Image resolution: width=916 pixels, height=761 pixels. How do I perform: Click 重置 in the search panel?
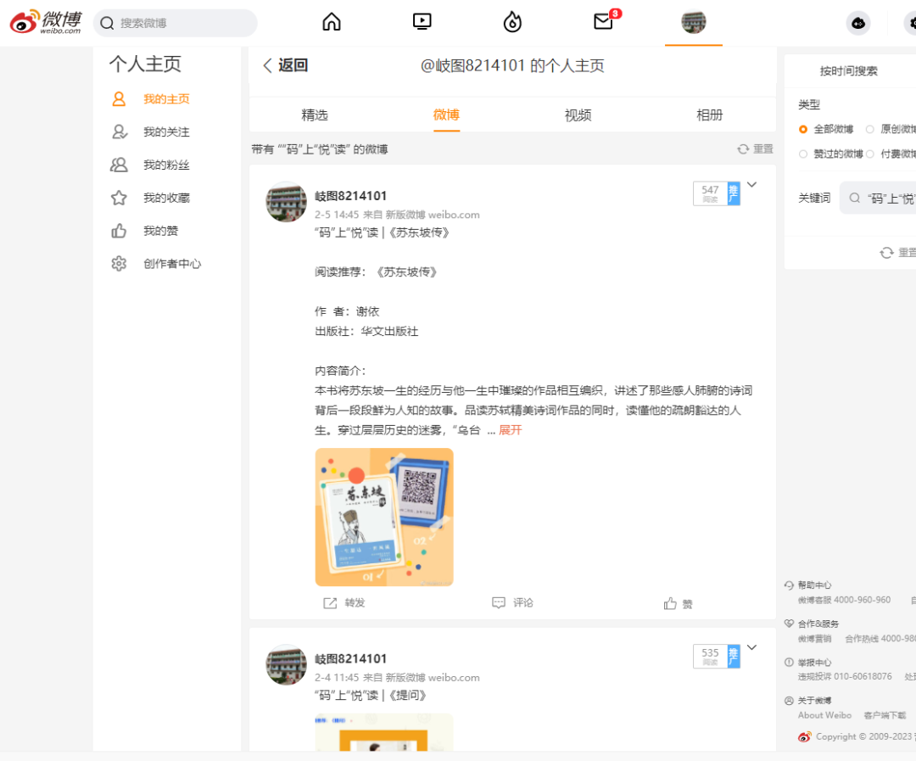coord(898,253)
